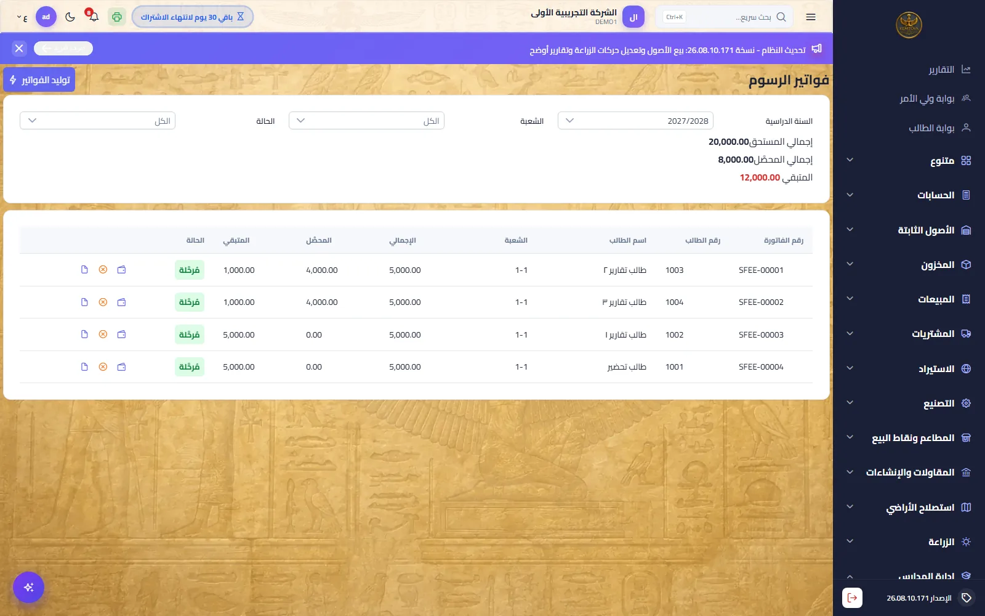The height and width of the screenshot is (616, 985).
Task: Click the orange cancel icon for SFEE-00001
Action: click(103, 270)
